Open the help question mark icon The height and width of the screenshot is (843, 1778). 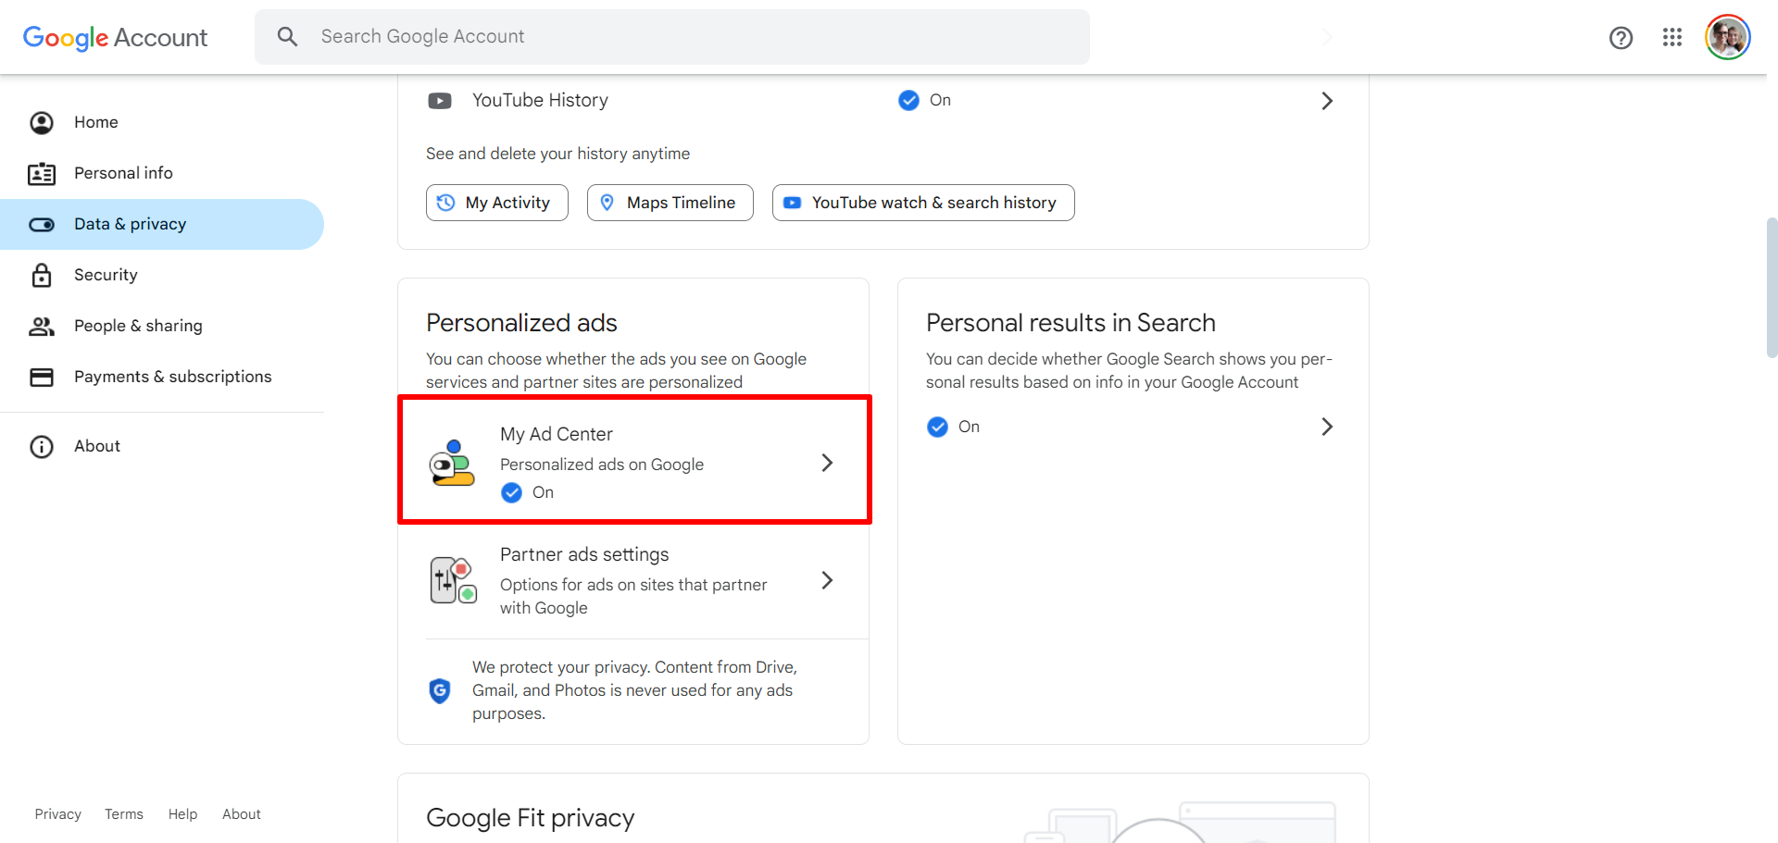1621,38
